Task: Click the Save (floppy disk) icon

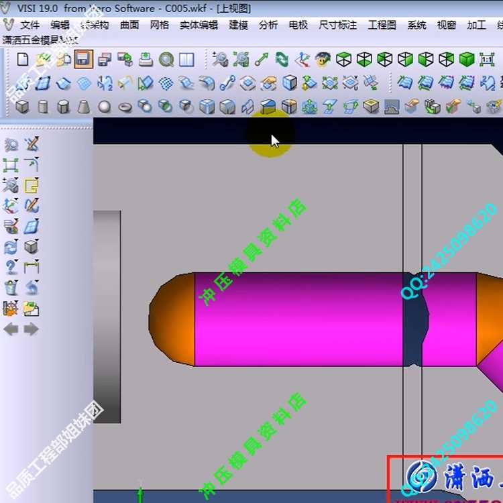Action: [84, 59]
